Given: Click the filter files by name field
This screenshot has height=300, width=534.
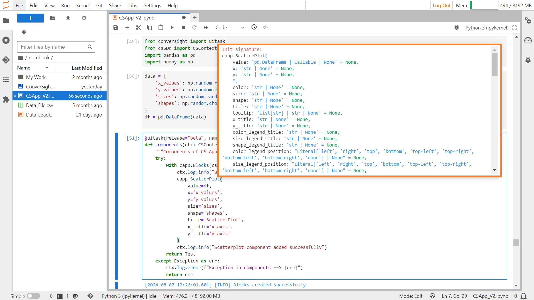Looking at the screenshot, I should pyautogui.click(x=56, y=47).
